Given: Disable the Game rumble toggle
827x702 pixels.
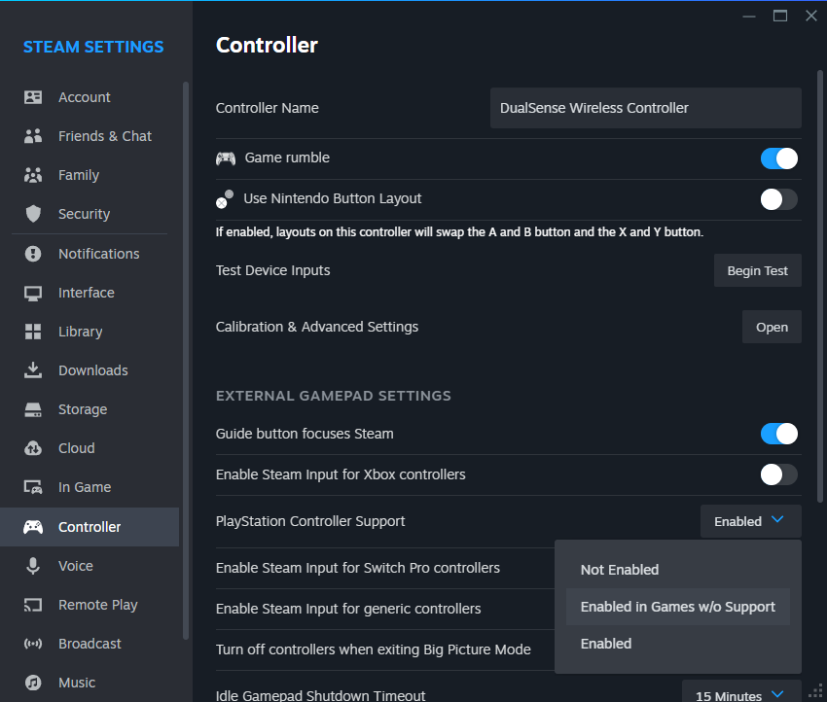Looking at the screenshot, I should coord(778,158).
